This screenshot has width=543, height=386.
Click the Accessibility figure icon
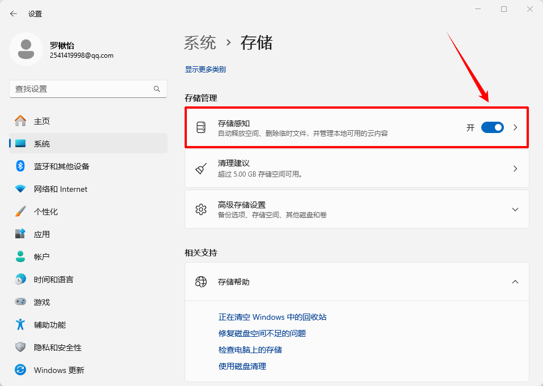tap(20, 325)
